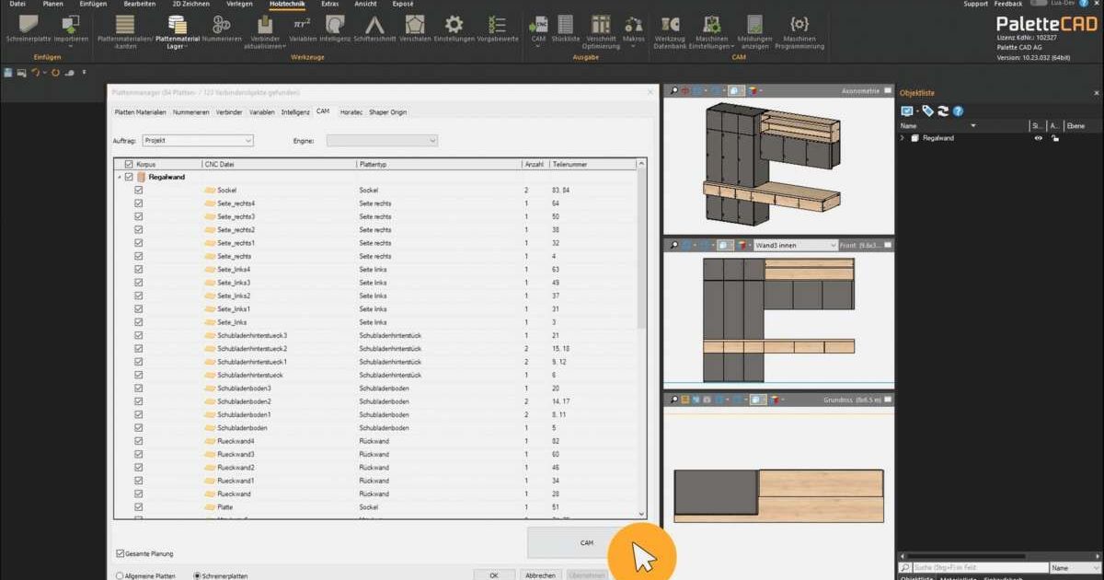The height and width of the screenshot is (580, 1104).
Task: Open the Auftrag Projekt dropdown
Action: [x=197, y=140]
